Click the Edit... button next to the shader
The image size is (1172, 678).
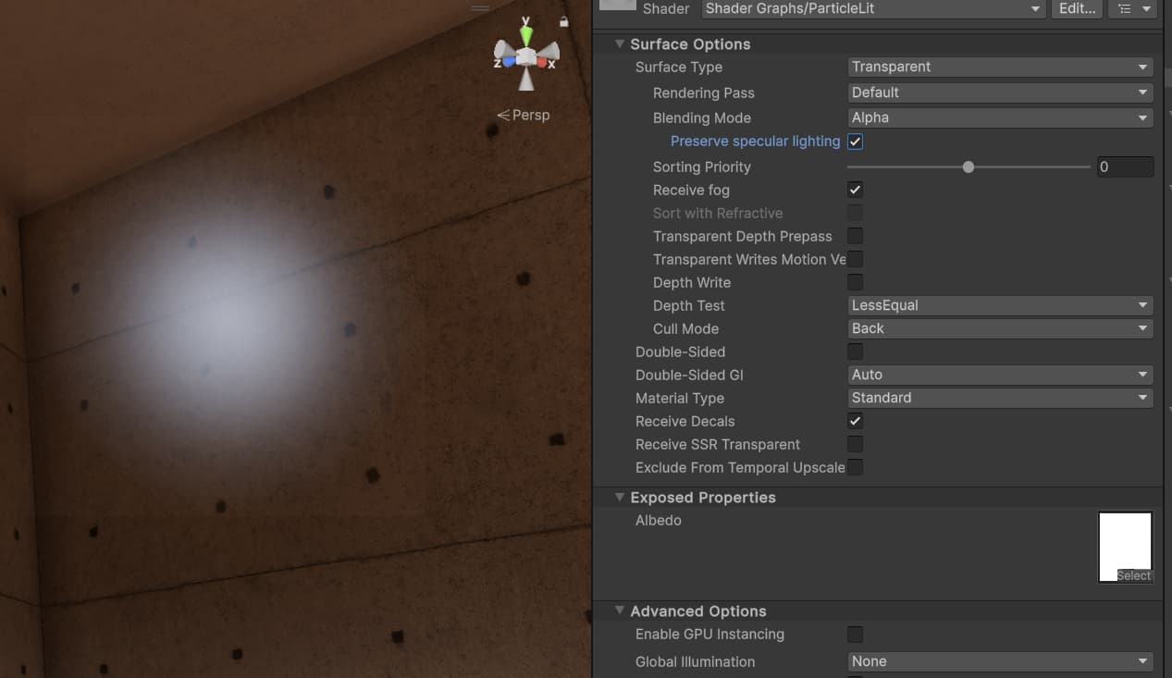[x=1076, y=8]
